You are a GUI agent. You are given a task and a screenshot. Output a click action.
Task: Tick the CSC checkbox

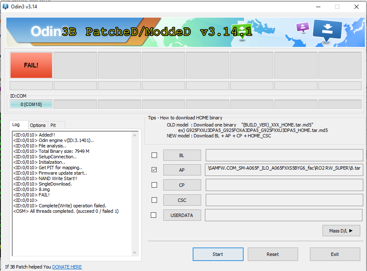tap(154, 200)
